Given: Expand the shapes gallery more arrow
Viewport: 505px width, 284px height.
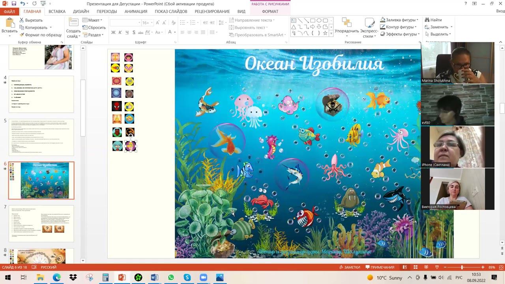Looking at the screenshot, I should pos(331,33).
